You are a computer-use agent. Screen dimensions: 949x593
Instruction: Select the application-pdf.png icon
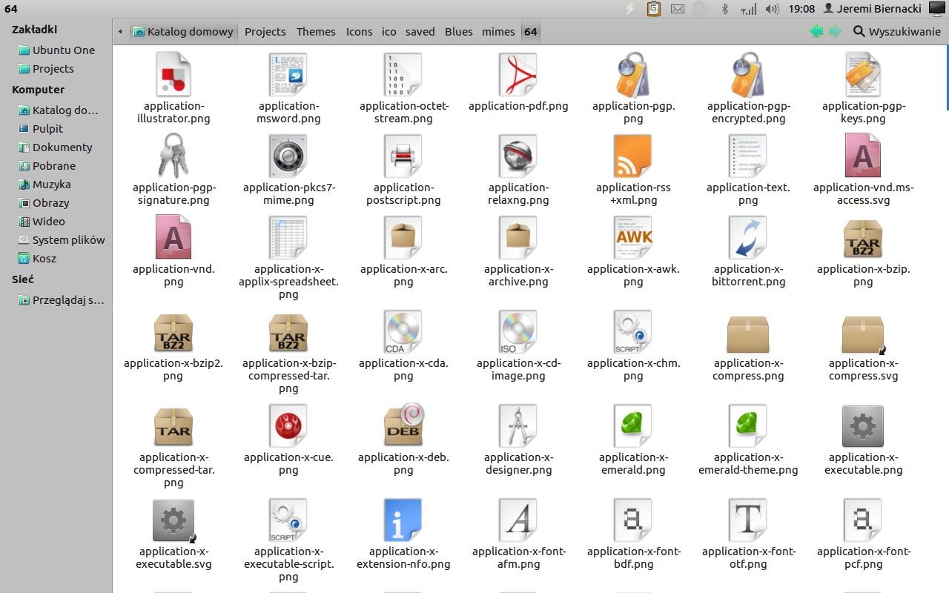[x=518, y=74]
